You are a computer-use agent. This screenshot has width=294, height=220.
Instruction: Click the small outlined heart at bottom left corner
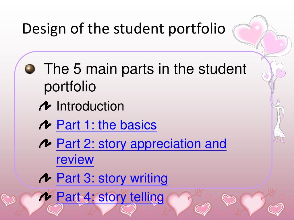(7, 200)
